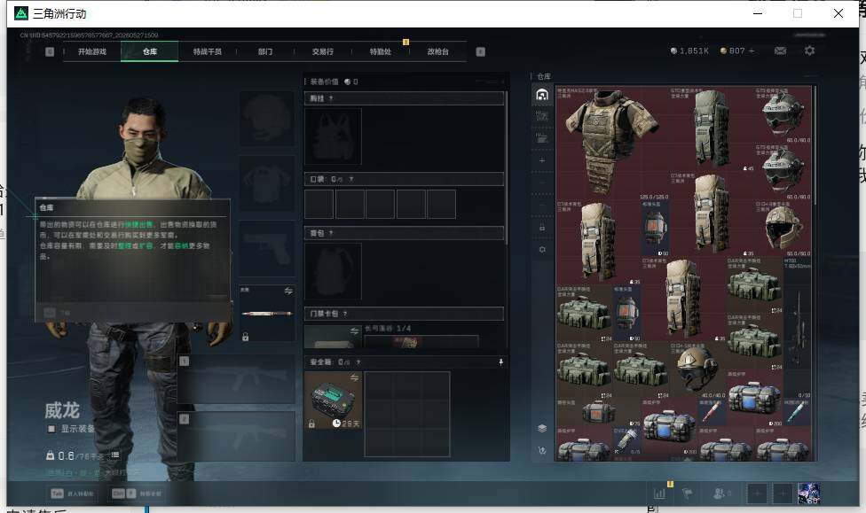
Task: Click the second plus team slot
Action: [x=783, y=494]
